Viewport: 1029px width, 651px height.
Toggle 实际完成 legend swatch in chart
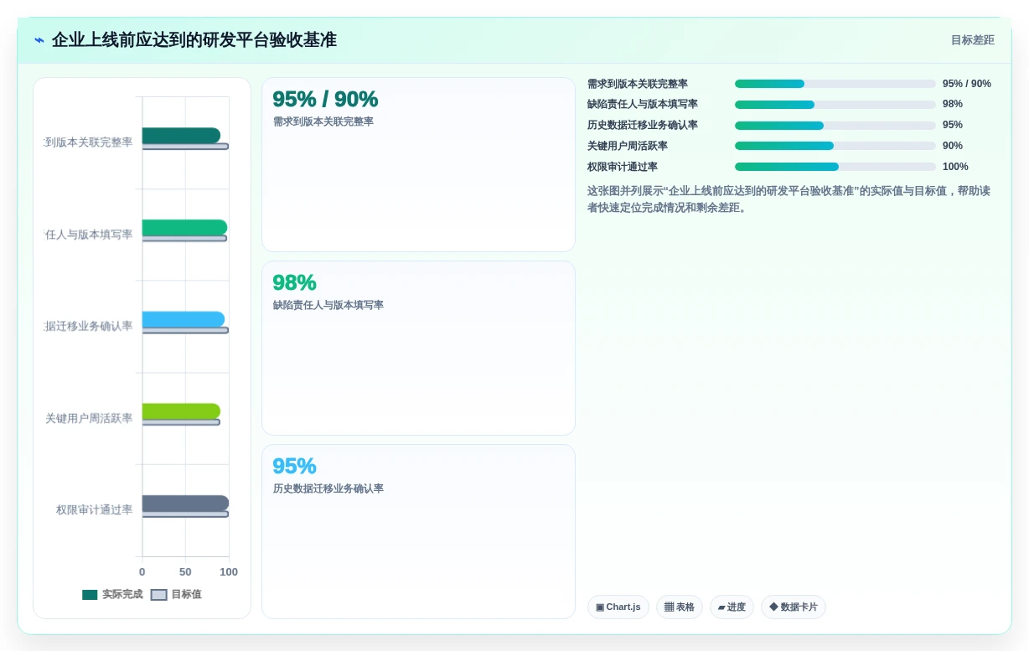pos(90,595)
